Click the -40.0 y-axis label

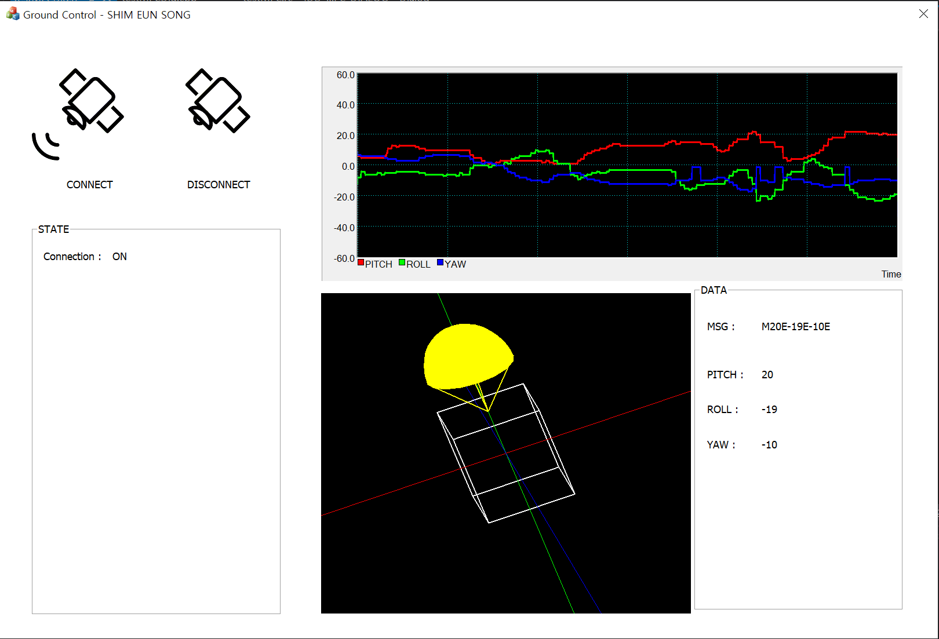344,228
